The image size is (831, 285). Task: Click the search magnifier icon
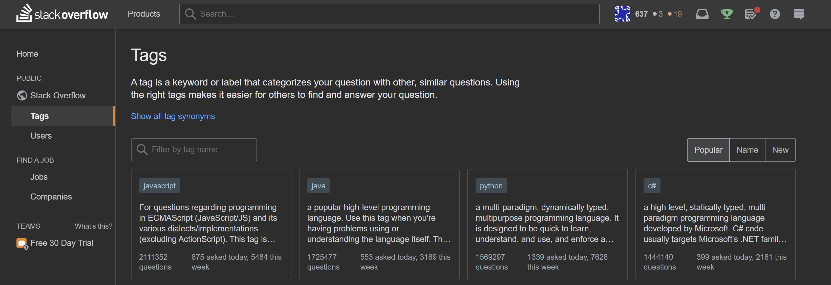190,14
